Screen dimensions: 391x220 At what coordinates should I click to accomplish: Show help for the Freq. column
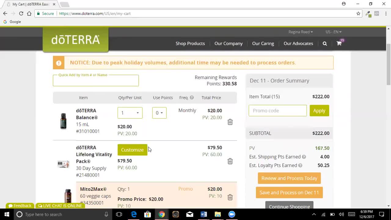coord(192,97)
